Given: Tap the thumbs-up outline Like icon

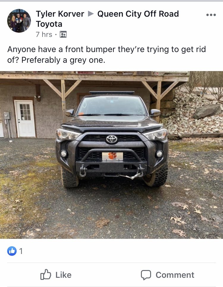Looking at the screenshot, I should coord(45,275).
